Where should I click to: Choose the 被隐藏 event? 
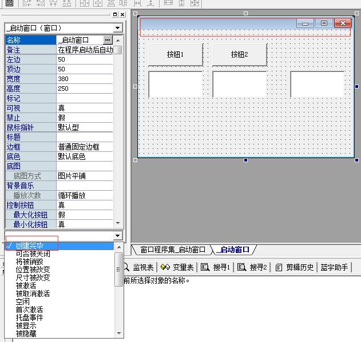[x=59, y=333]
